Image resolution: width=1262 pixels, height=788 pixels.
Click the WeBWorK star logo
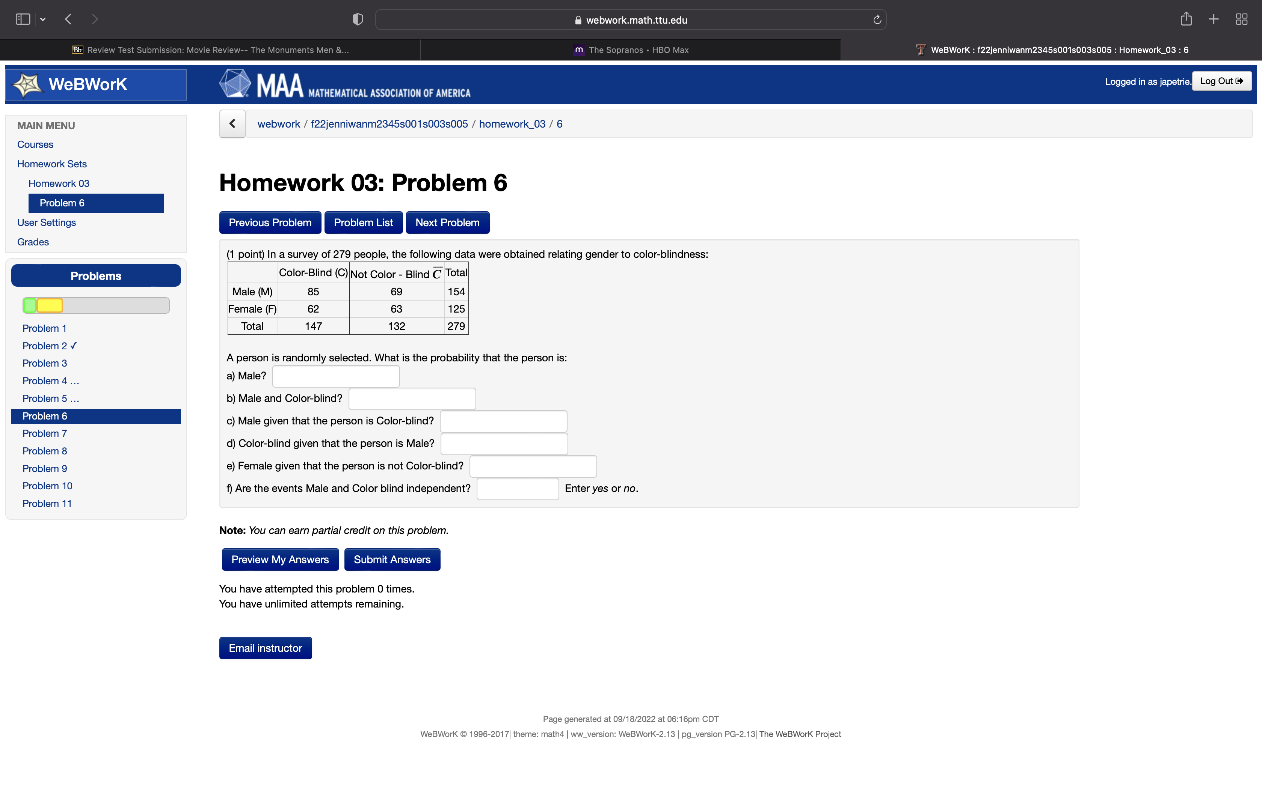[27, 84]
